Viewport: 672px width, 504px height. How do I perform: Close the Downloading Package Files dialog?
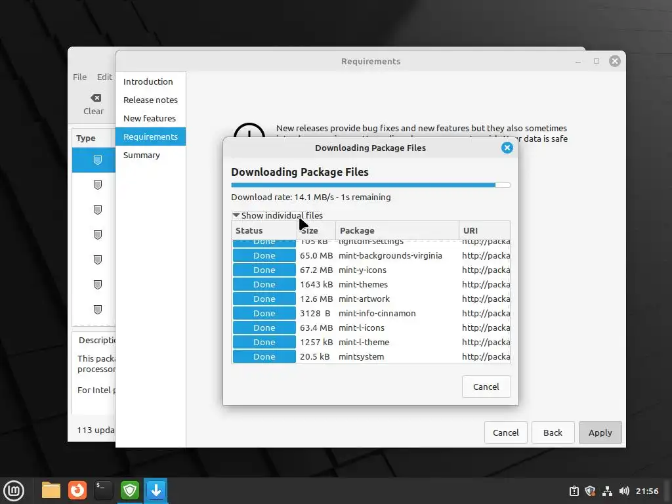pos(507,148)
